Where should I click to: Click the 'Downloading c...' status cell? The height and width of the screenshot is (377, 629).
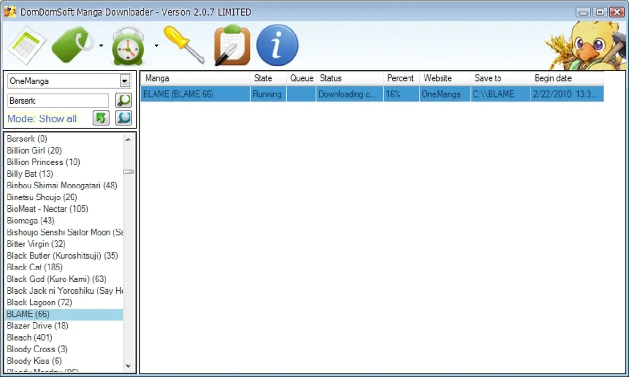click(x=350, y=94)
